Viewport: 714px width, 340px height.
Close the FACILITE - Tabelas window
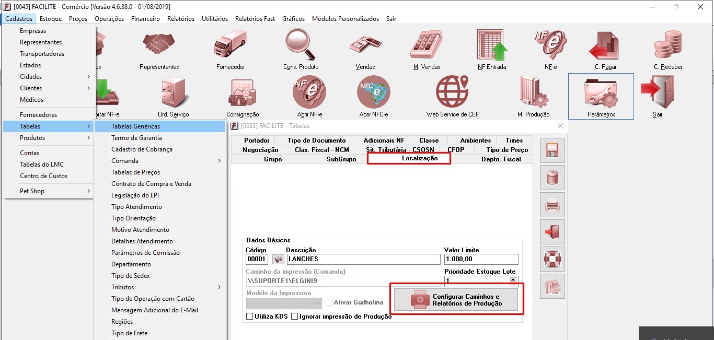560,126
